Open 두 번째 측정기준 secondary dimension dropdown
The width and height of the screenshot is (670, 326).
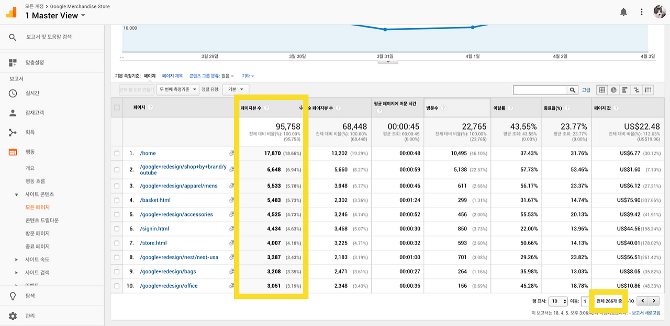click(x=178, y=89)
